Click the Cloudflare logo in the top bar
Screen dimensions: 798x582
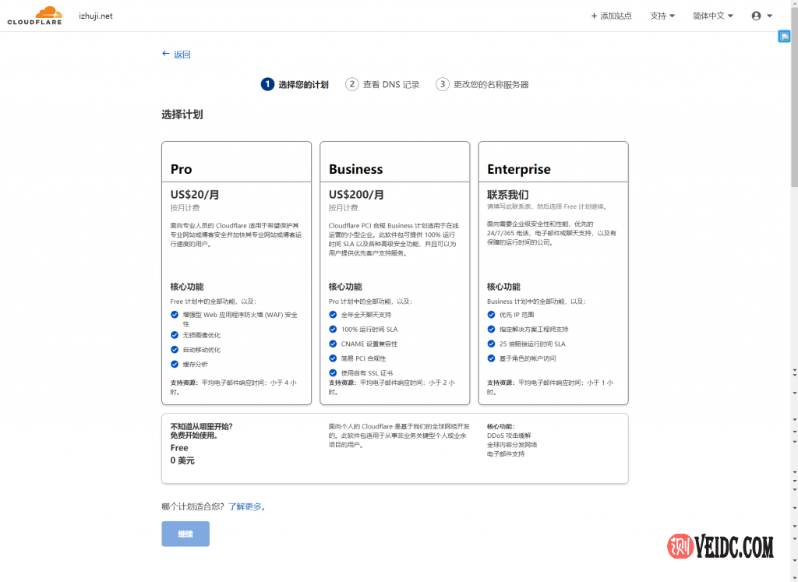[34, 14]
